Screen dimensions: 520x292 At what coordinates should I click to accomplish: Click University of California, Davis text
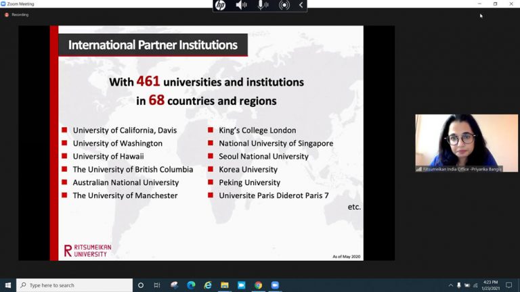pyautogui.click(x=125, y=130)
